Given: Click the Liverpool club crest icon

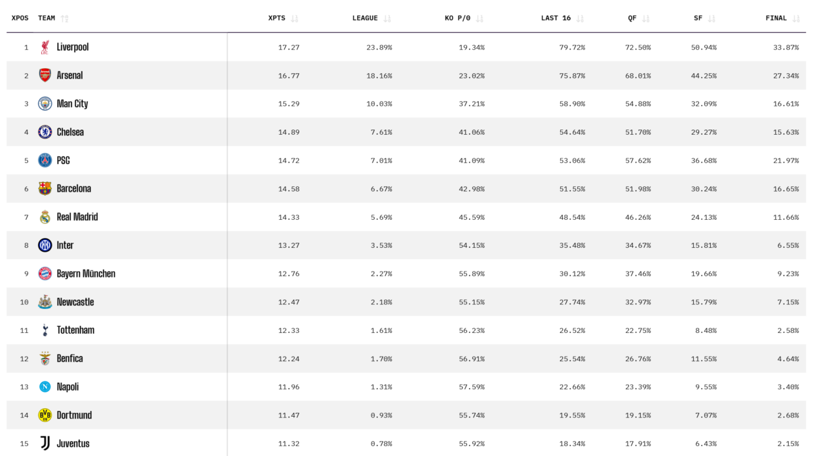Looking at the screenshot, I should 45,47.
